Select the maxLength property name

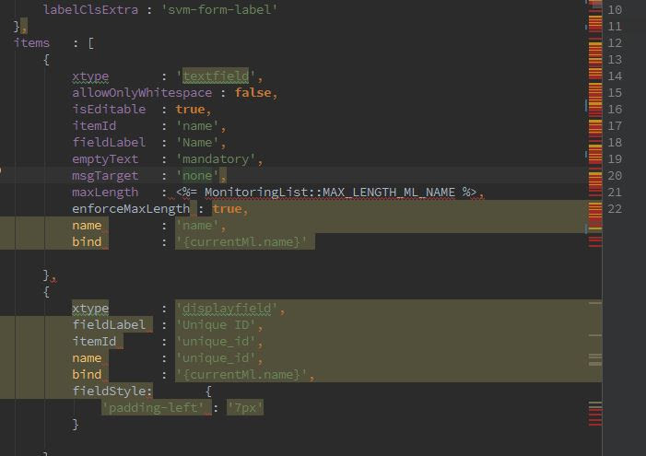click(105, 193)
